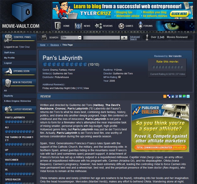197x184 pixels.
Task: Click the film reel Latest Reviews icon
Action: (x=8, y=109)
